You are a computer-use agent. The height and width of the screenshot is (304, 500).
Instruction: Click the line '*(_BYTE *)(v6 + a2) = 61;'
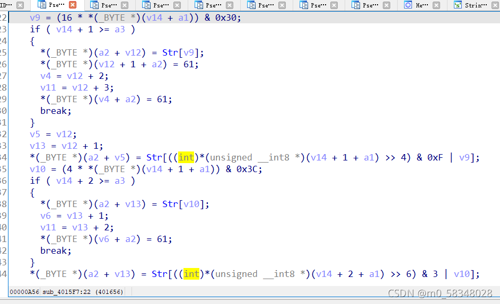click(106, 239)
